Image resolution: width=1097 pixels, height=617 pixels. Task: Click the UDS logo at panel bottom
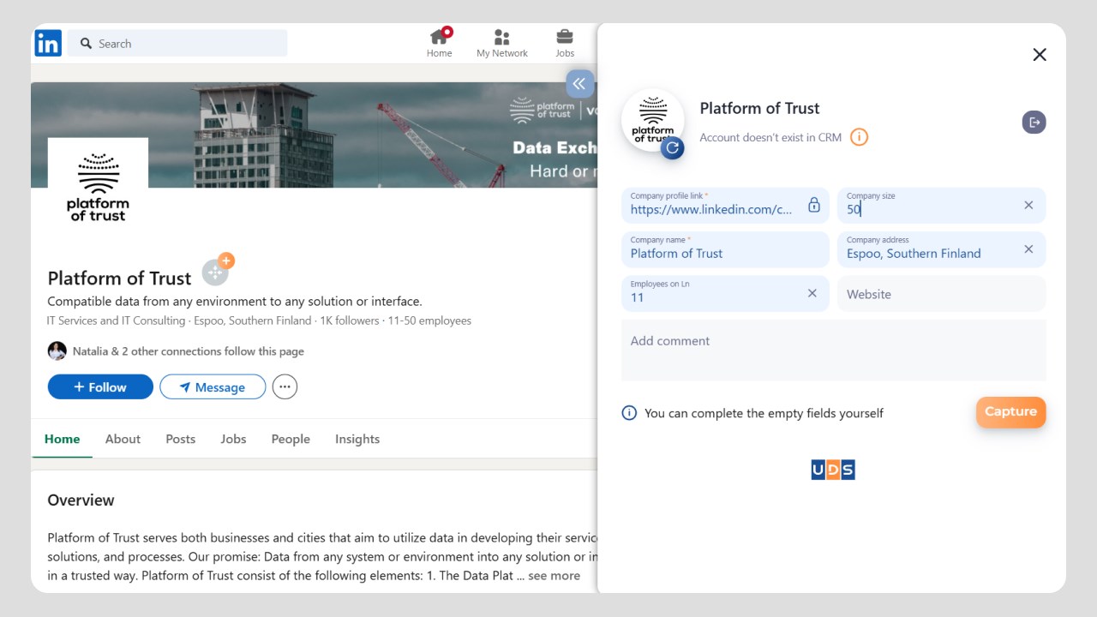point(833,470)
